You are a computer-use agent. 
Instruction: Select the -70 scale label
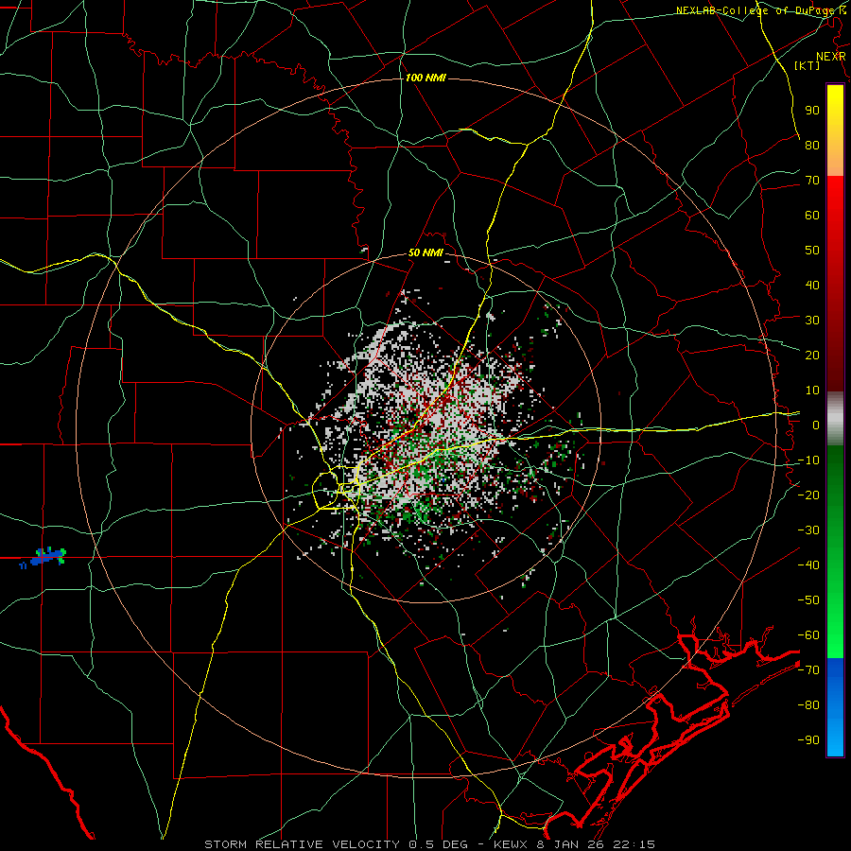(808, 670)
